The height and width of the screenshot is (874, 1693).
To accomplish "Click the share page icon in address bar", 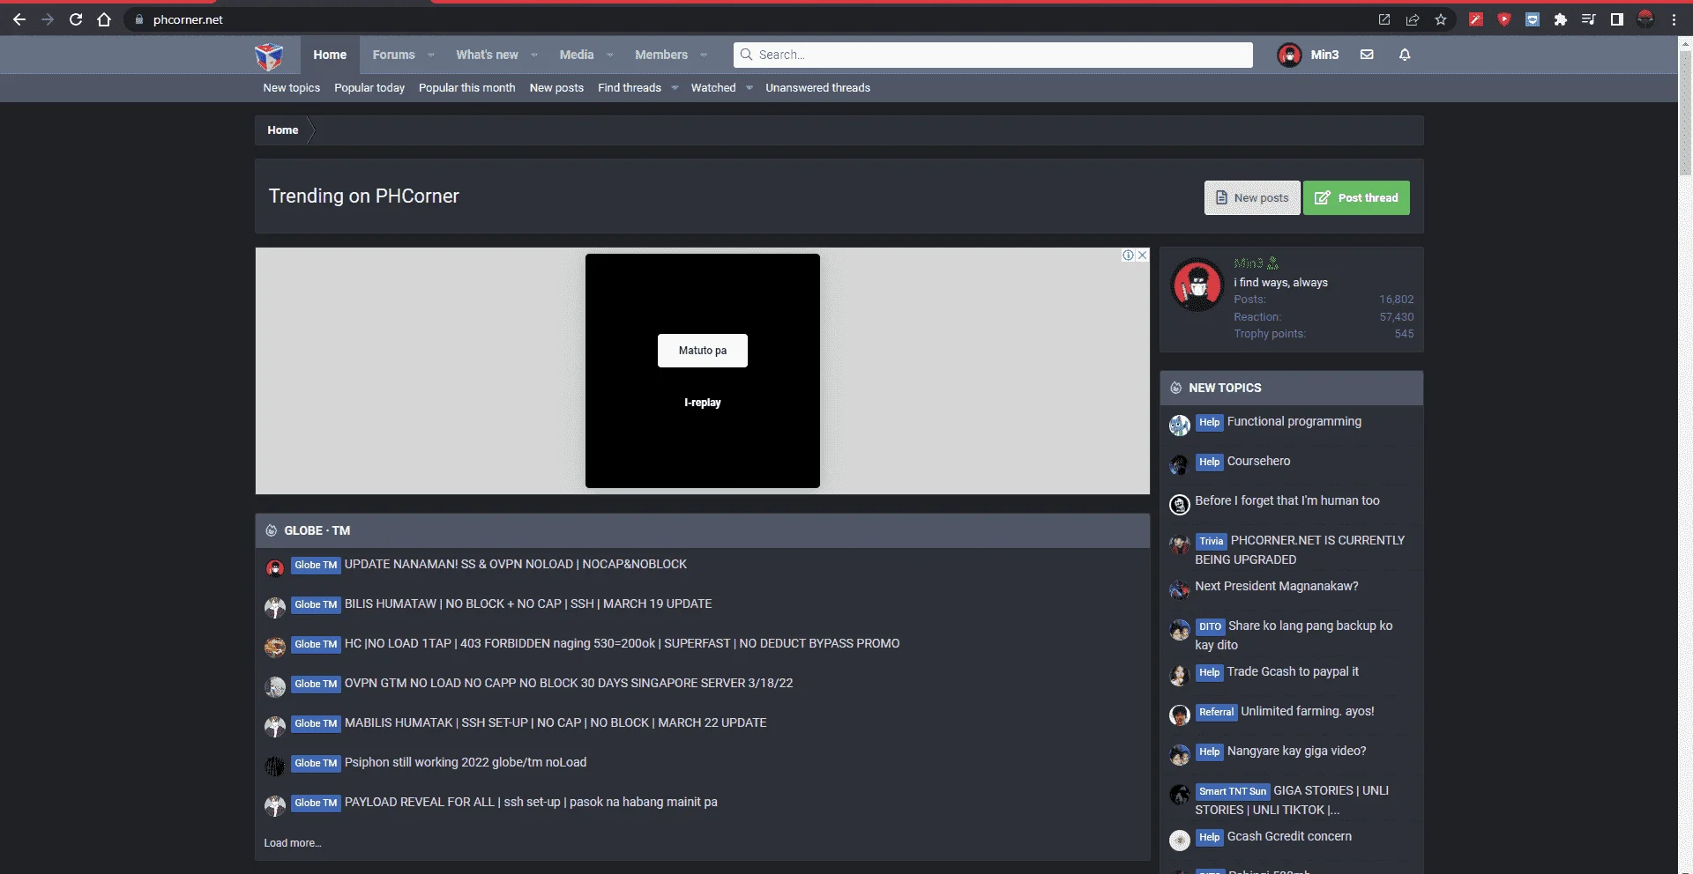I will pos(1413,19).
